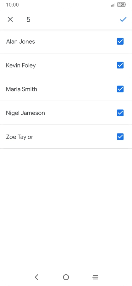This screenshot has width=132, height=286.
Task: Tap the 10:00 clock in status bar
Action: click(x=12, y=5)
